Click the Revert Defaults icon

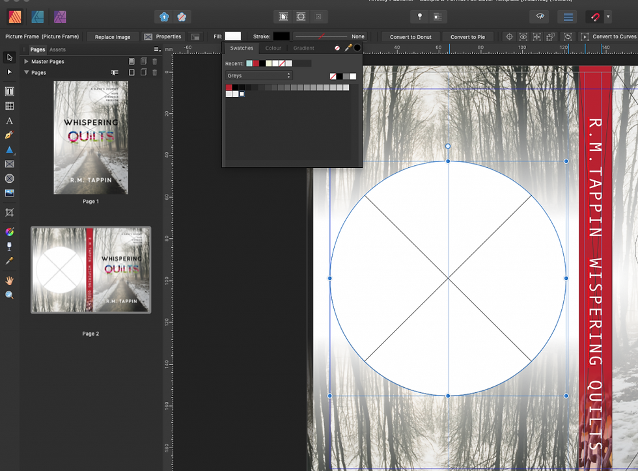182,17
